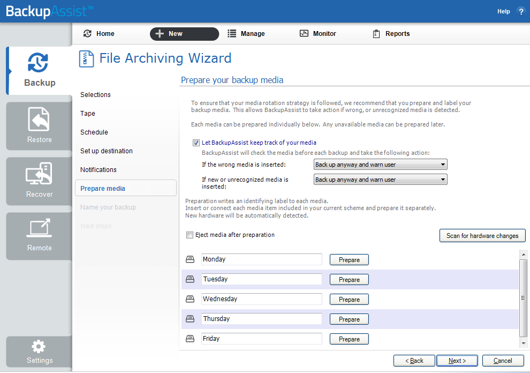Click the tape drive icon beside Wednesday
The image size is (530, 373).
click(x=190, y=299)
